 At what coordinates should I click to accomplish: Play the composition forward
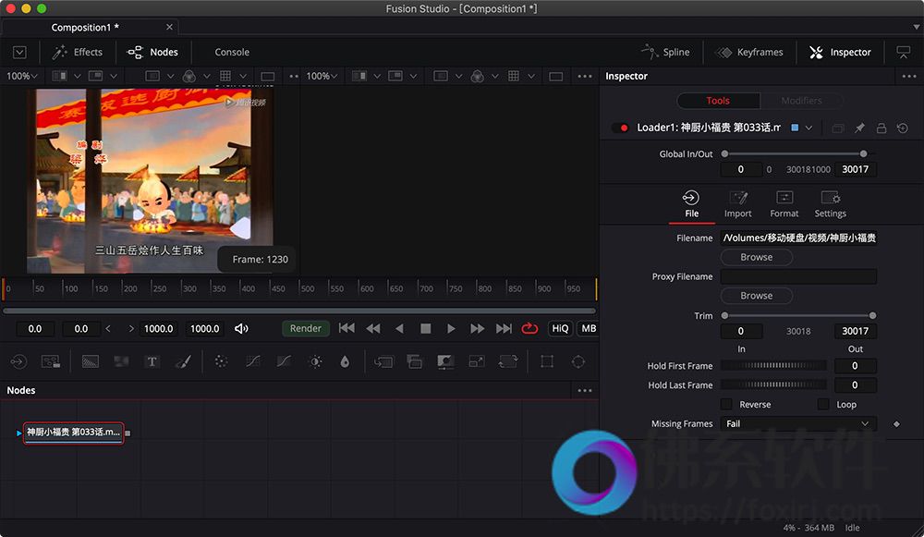coord(451,328)
